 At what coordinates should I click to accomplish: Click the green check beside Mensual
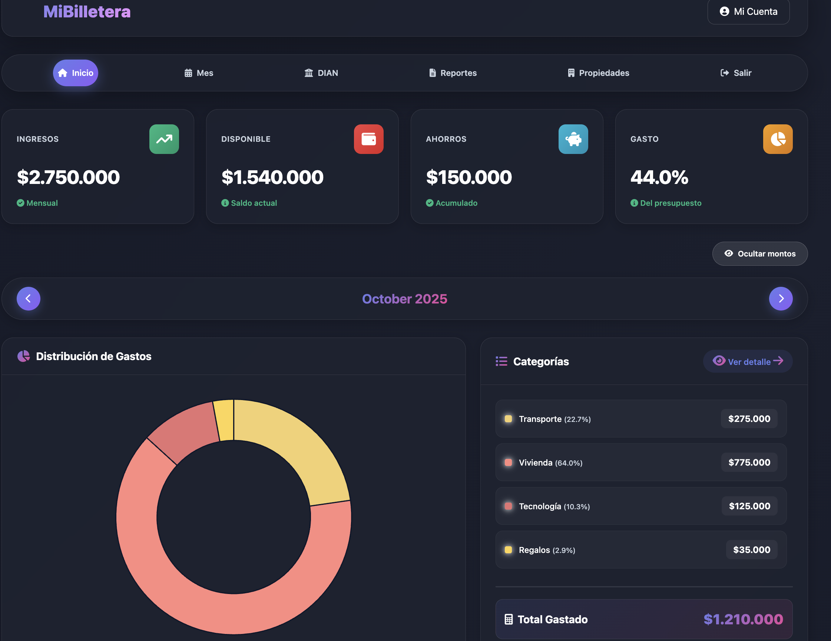tap(20, 203)
